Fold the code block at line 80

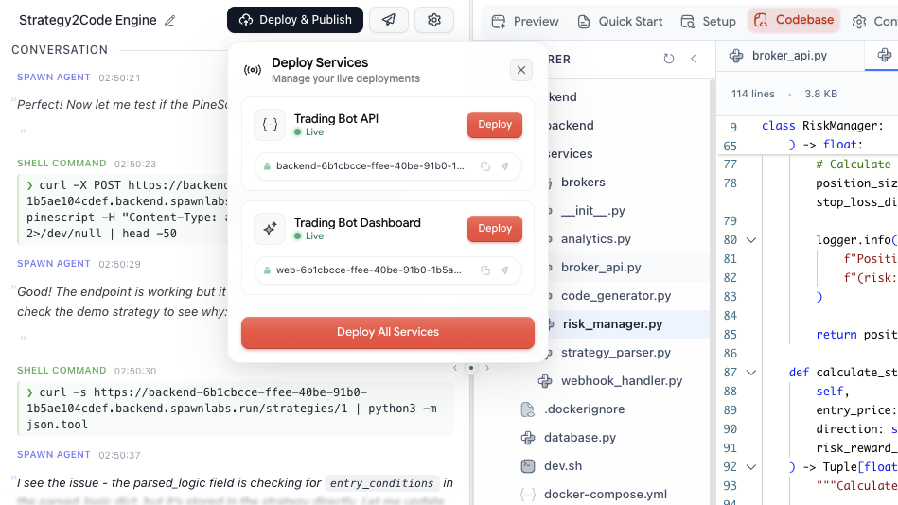tap(751, 240)
